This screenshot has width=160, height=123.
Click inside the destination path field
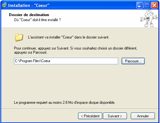66,61
